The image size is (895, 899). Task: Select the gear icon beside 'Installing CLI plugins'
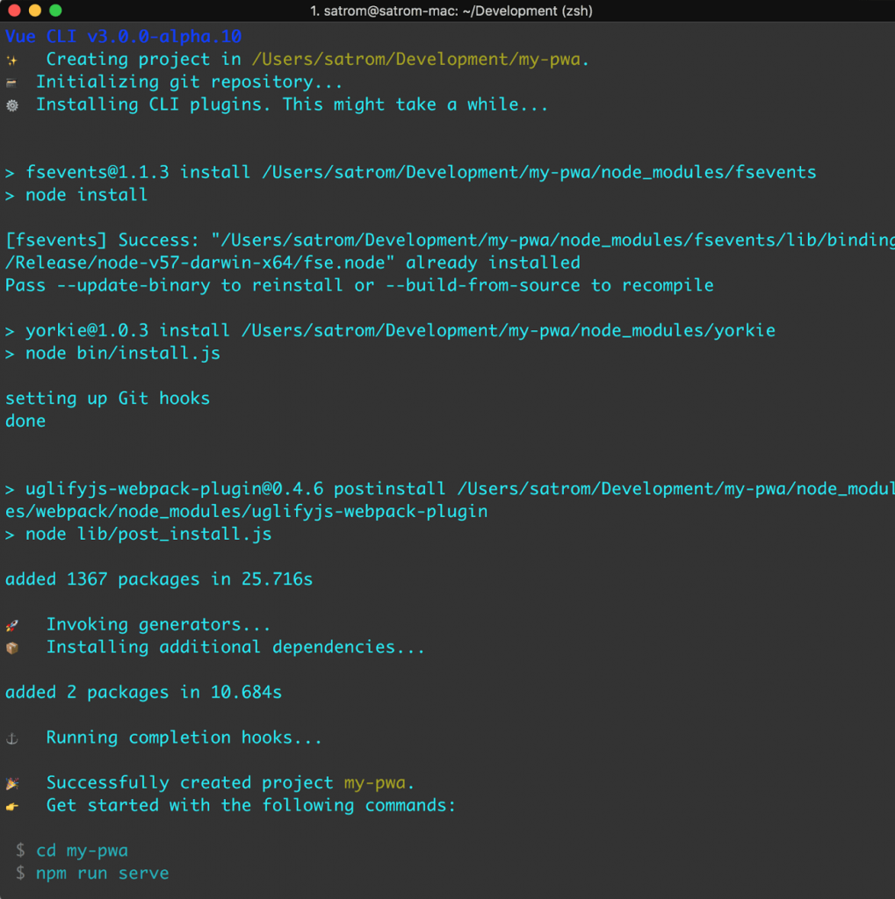pyautogui.click(x=12, y=104)
